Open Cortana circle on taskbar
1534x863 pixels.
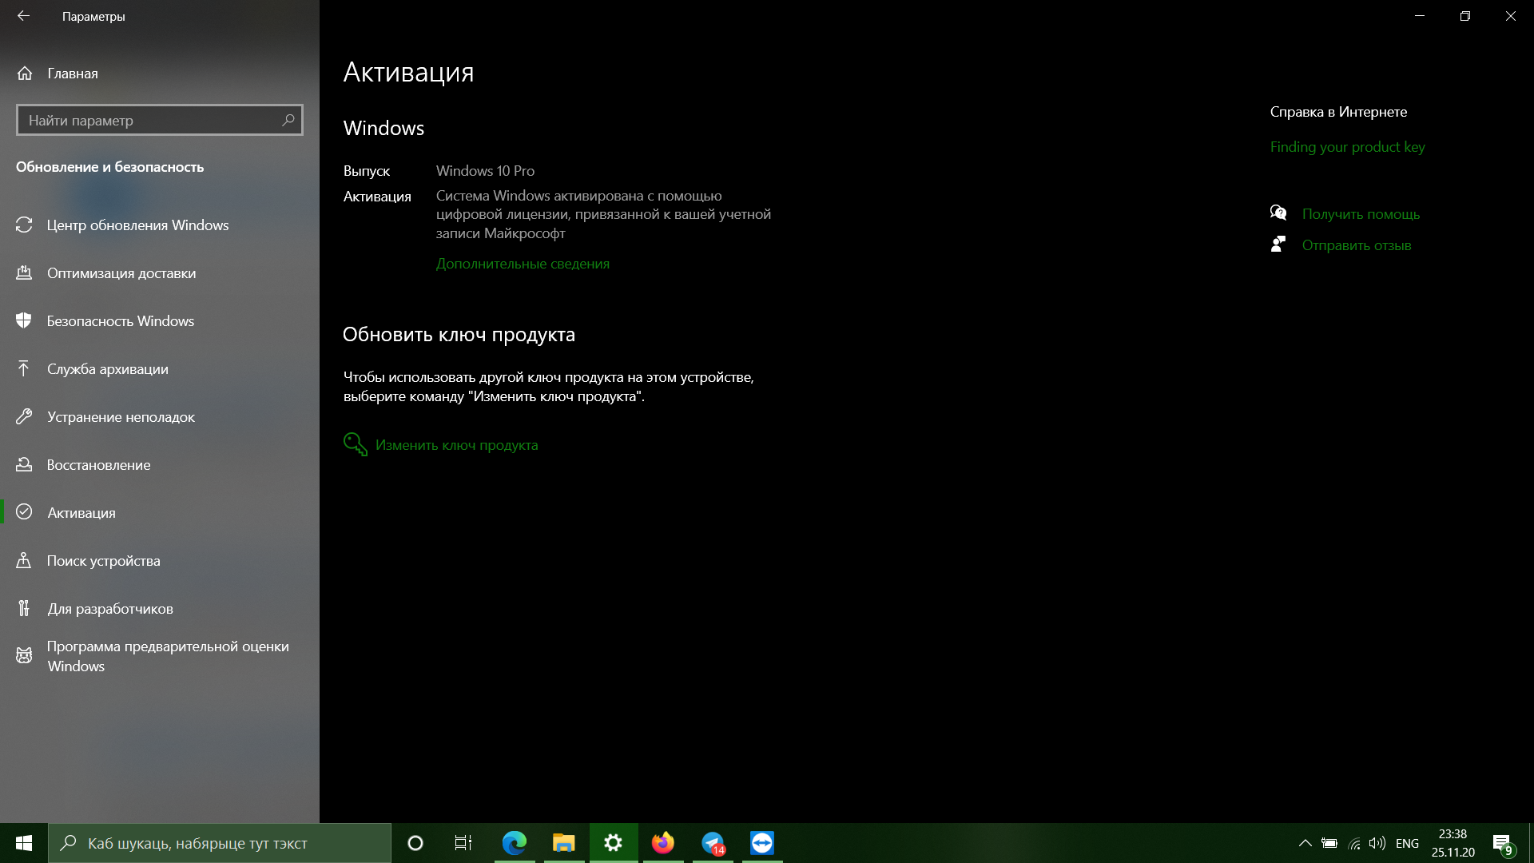coord(415,843)
